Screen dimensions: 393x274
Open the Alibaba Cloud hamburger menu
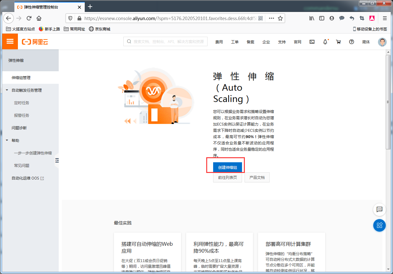(10, 41)
